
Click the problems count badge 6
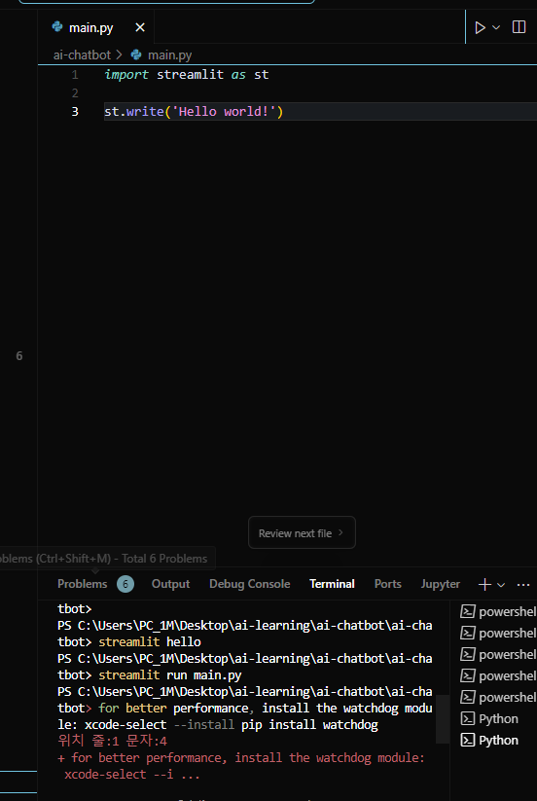tap(125, 584)
